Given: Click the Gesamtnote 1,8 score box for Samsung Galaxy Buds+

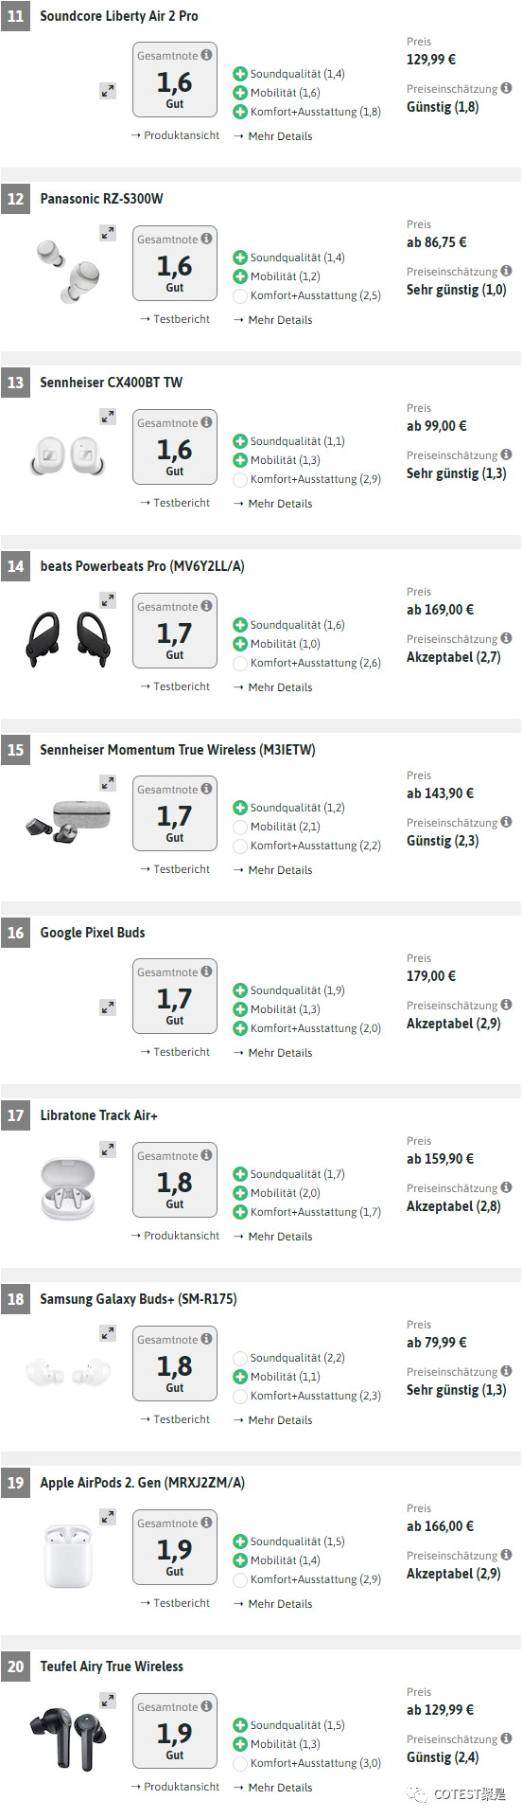Looking at the screenshot, I should point(175,1364).
